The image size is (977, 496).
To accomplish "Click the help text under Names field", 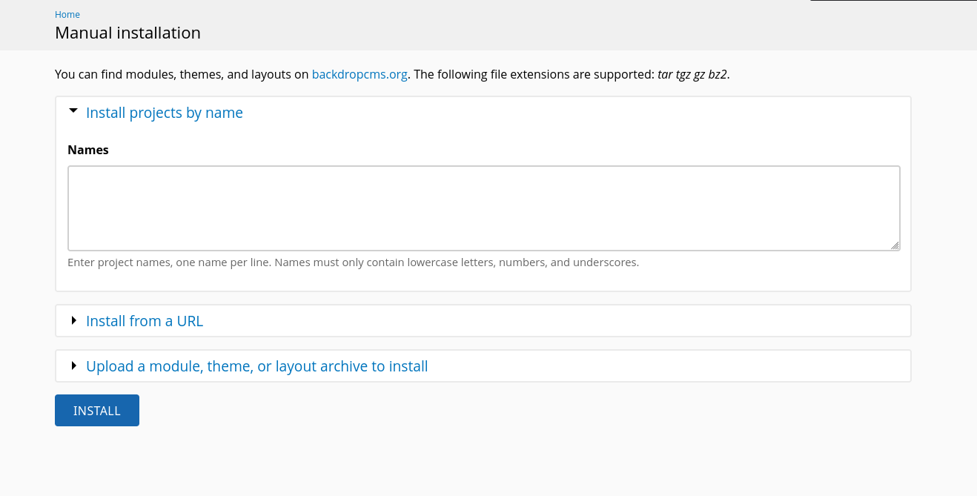I will pyautogui.click(x=353, y=262).
